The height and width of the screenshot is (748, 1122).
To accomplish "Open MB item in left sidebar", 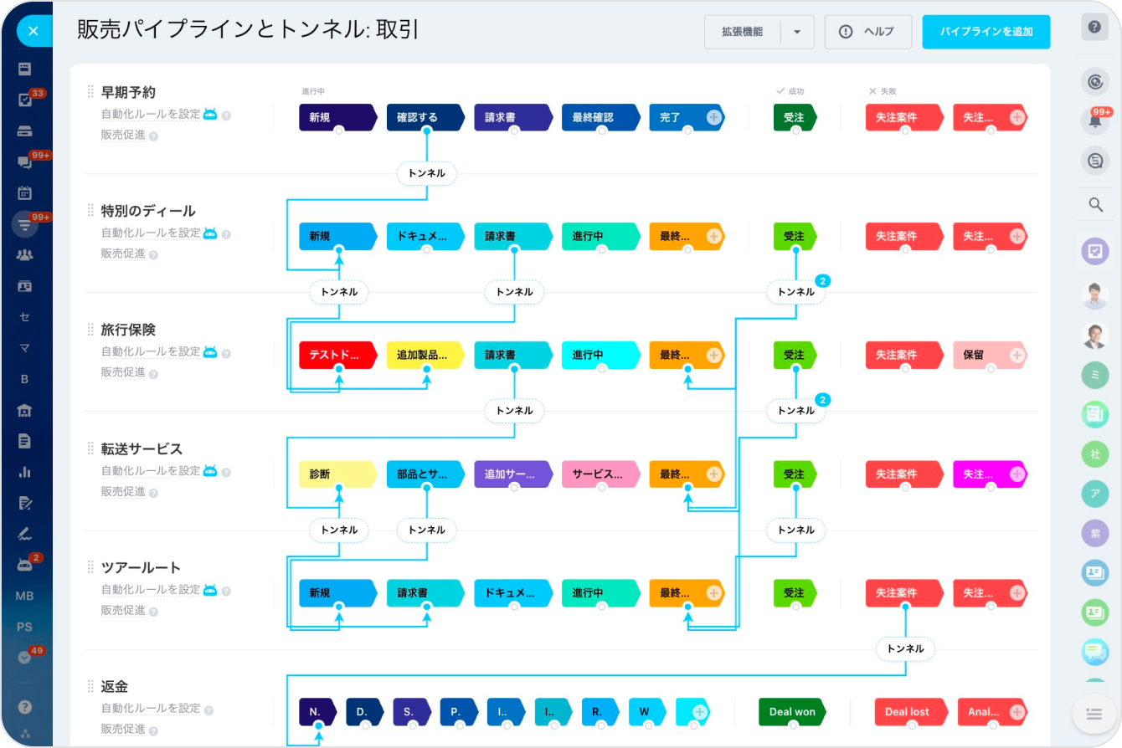I will click(x=24, y=596).
